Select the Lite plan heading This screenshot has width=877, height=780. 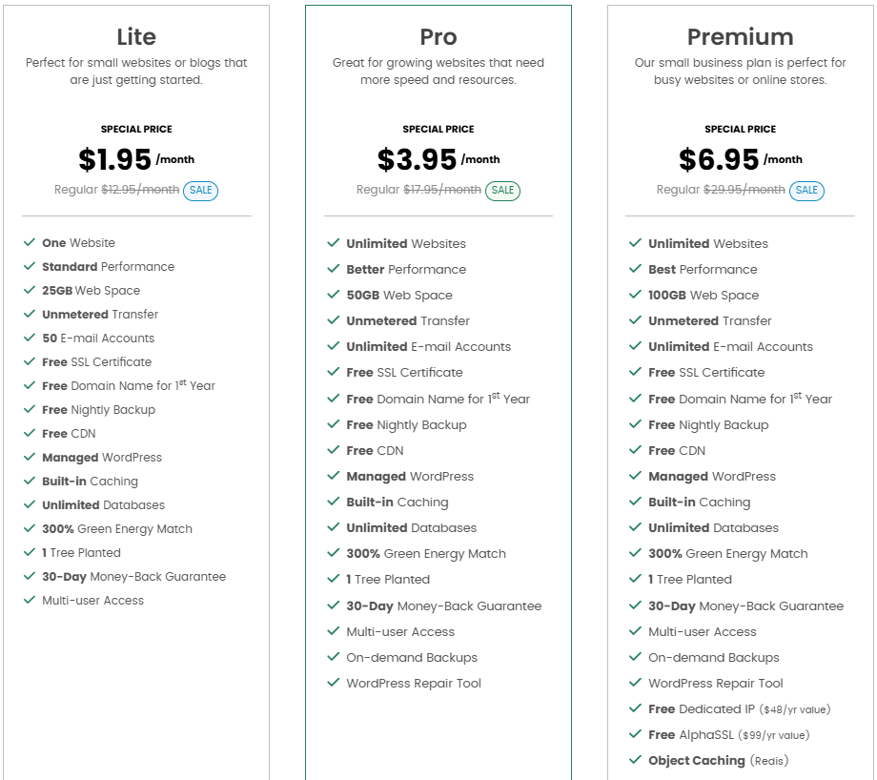click(136, 37)
